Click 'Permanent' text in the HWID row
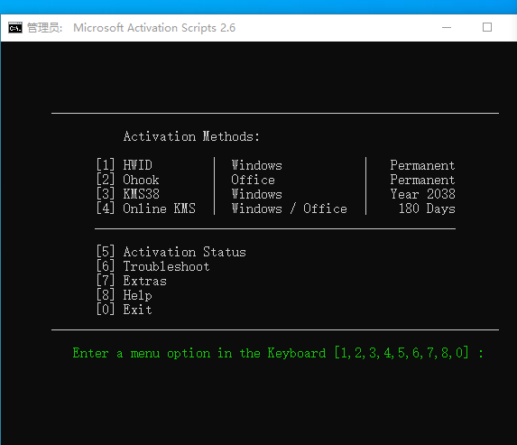 [x=422, y=165]
